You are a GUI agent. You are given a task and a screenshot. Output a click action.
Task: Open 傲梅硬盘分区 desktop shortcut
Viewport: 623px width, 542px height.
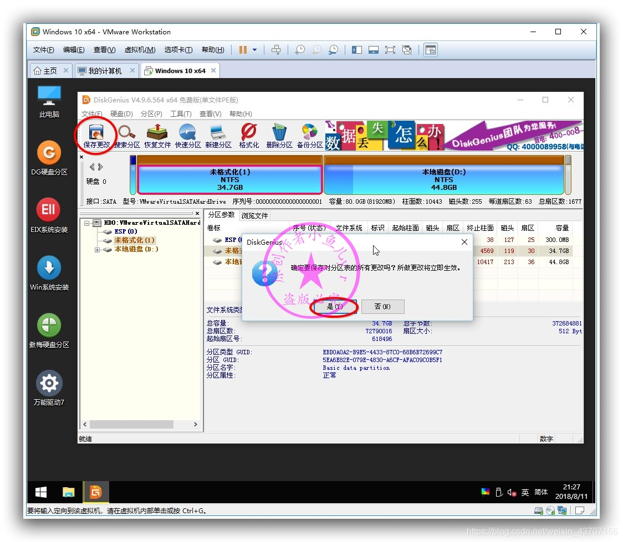(49, 331)
